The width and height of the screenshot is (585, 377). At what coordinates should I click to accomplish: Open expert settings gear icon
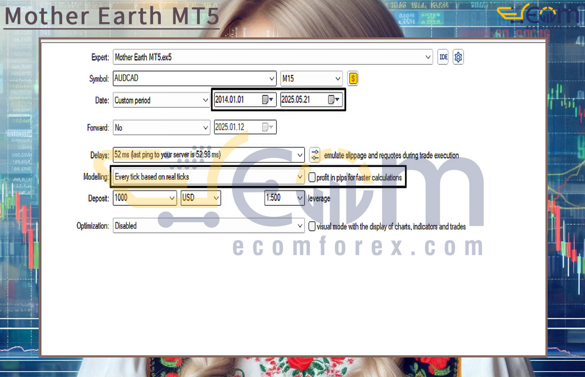[x=458, y=57]
